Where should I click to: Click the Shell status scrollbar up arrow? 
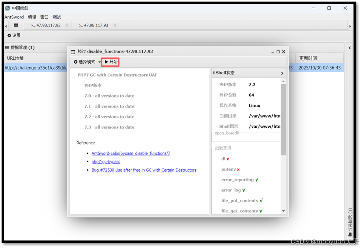click(283, 81)
